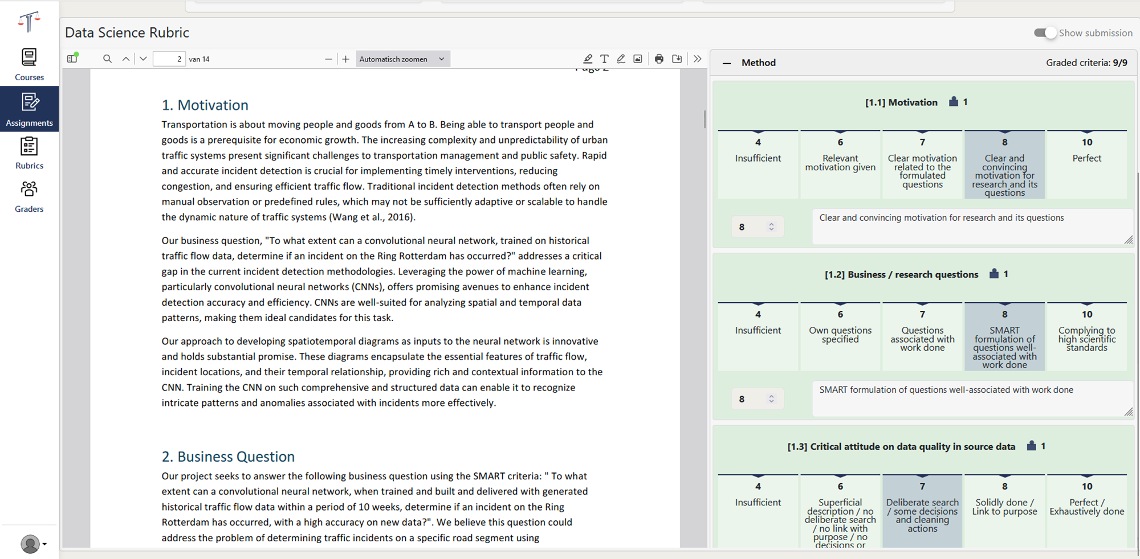Open the PDF tools overflow menu
The width and height of the screenshot is (1140, 559).
[698, 59]
